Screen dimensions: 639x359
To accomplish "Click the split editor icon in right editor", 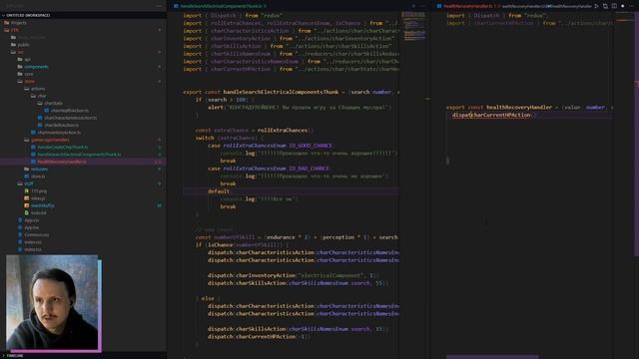I will [614, 6].
